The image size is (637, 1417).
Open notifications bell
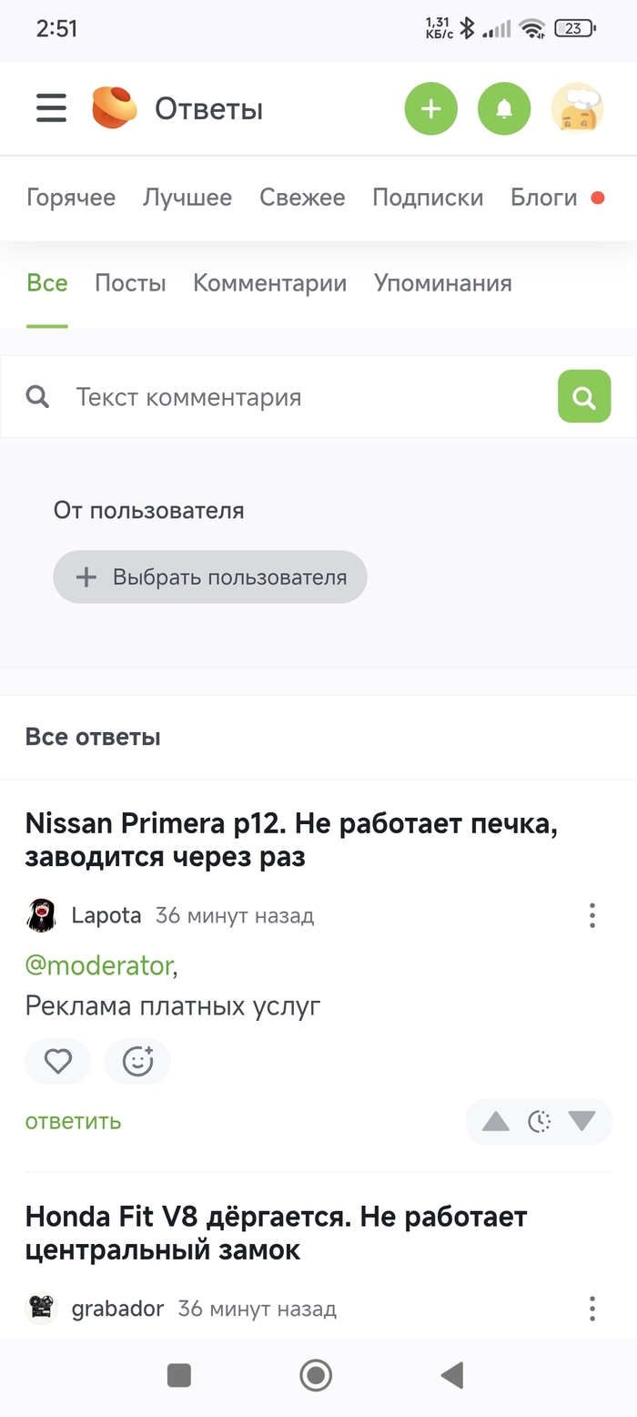[503, 109]
